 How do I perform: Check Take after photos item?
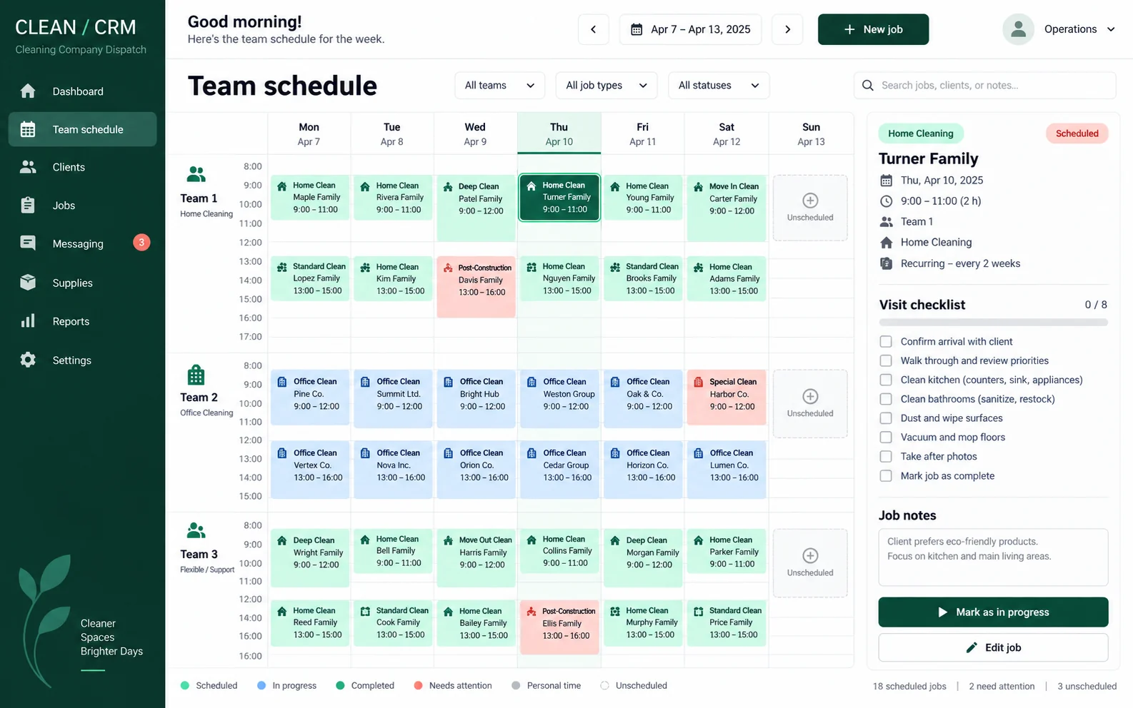tap(886, 457)
